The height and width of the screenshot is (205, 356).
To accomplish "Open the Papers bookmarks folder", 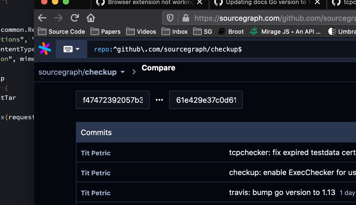I will (x=105, y=32).
